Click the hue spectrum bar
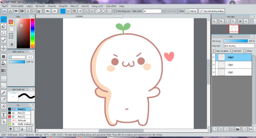This screenshot has width=256, height=138. point(32,33)
